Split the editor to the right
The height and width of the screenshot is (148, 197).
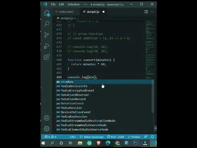pyautogui.click(x=146, y=12)
